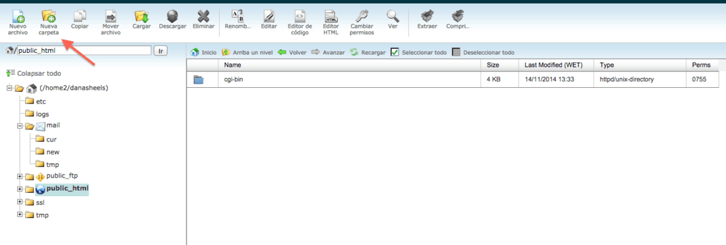
Task: Open the Cargar upload tool
Action: pyautogui.click(x=141, y=20)
